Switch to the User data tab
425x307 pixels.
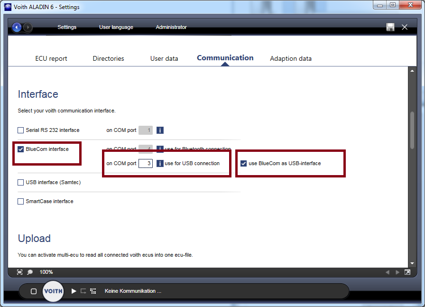pyautogui.click(x=164, y=58)
